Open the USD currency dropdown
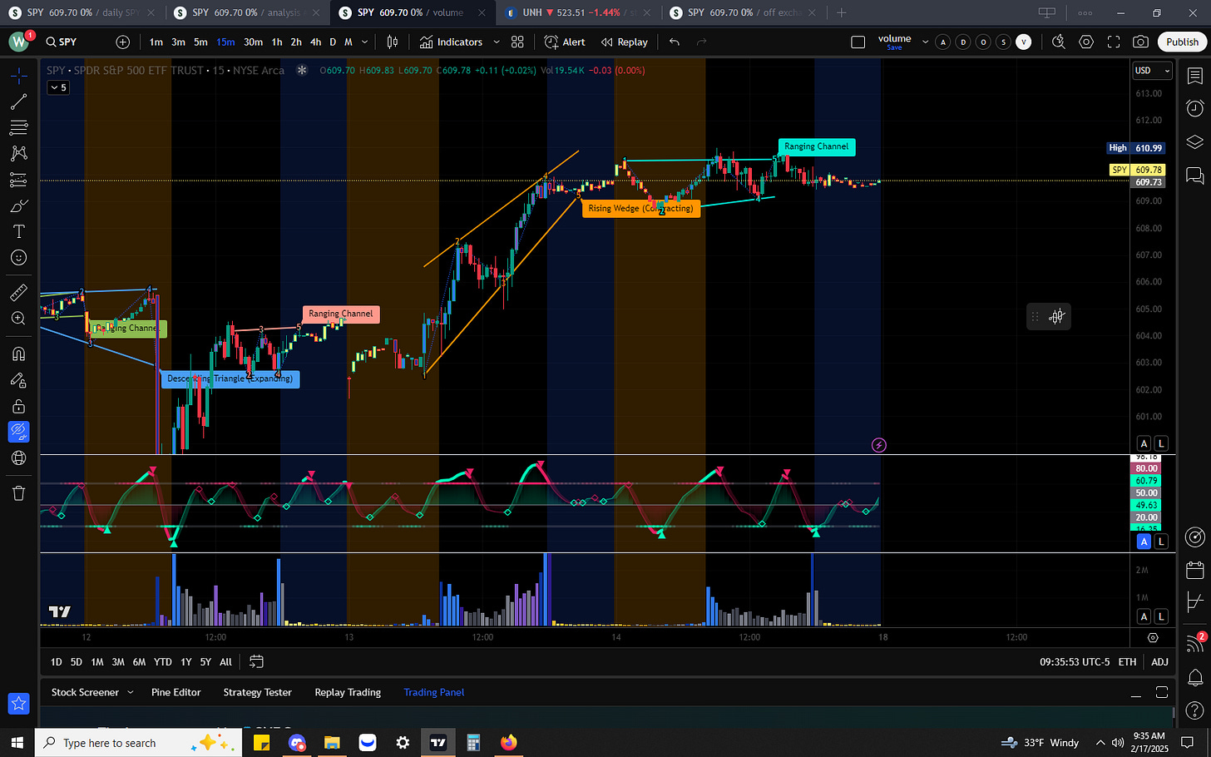 coord(1152,71)
